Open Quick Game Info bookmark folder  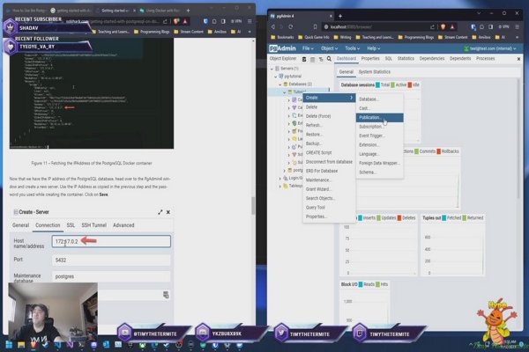pos(313,37)
